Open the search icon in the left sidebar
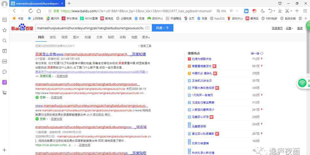 coord(4,40)
